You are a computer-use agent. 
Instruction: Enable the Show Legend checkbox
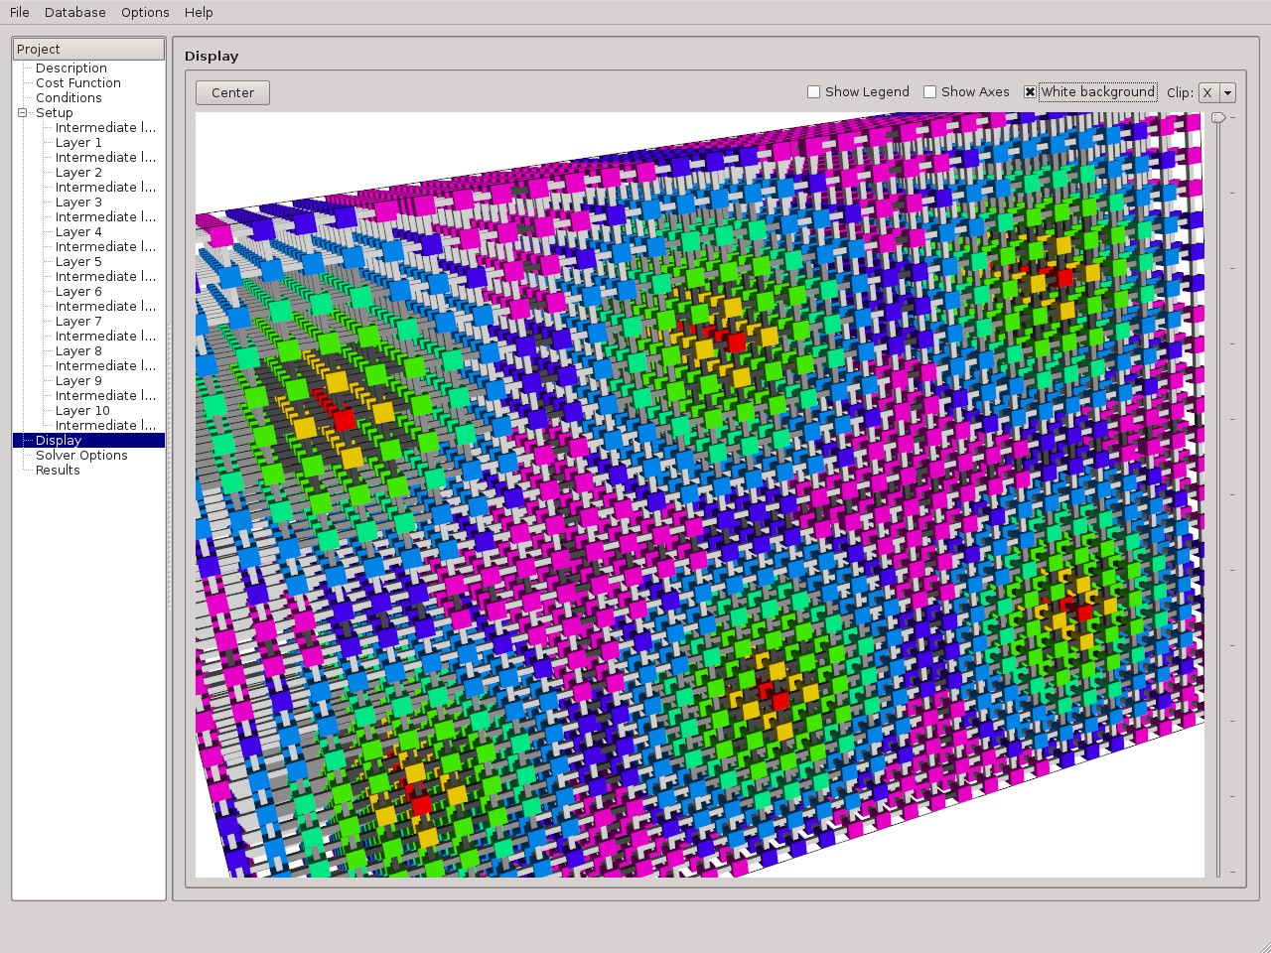(813, 91)
